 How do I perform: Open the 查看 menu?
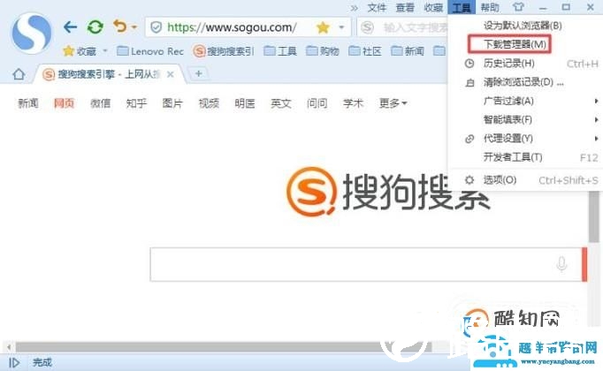pyautogui.click(x=405, y=8)
